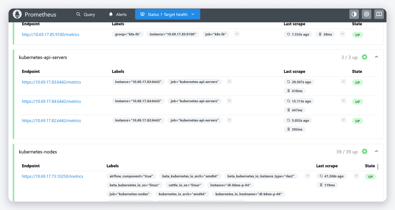This screenshot has width=395, height=210.
Task: Click the kubernetes_io_arch="amd64" label badge
Action: tap(182, 194)
